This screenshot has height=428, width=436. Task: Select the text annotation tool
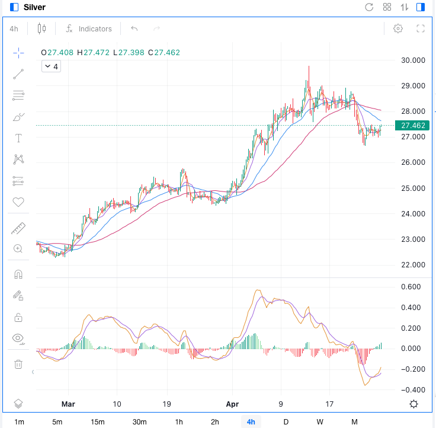point(18,138)
